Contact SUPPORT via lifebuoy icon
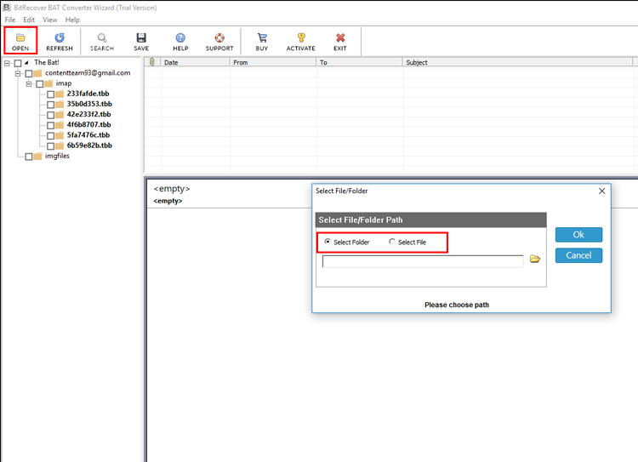Screen dimensions: 638x462 point(219,41)
